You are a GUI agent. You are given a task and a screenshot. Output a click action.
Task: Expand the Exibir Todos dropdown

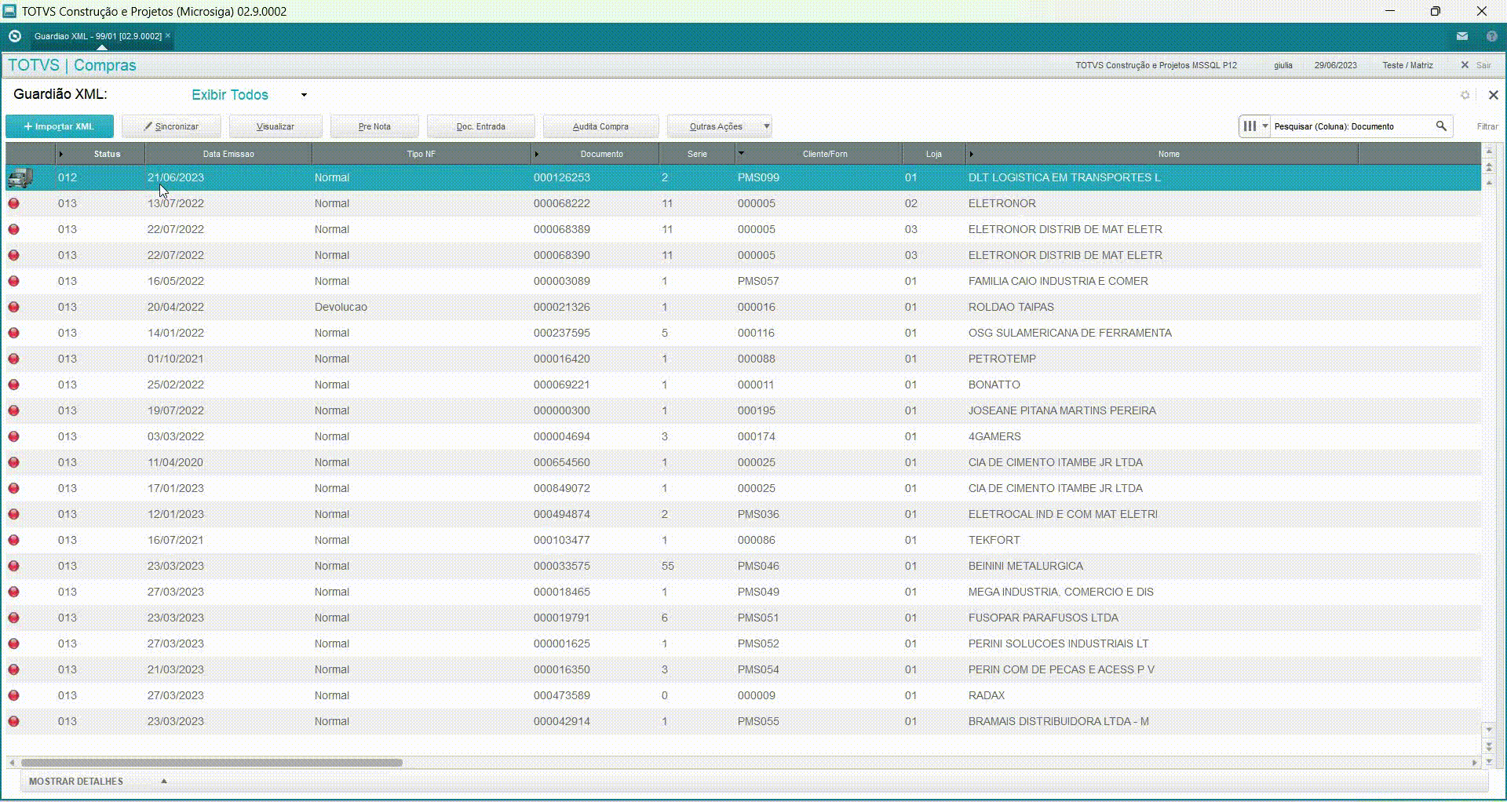point(304,95)
